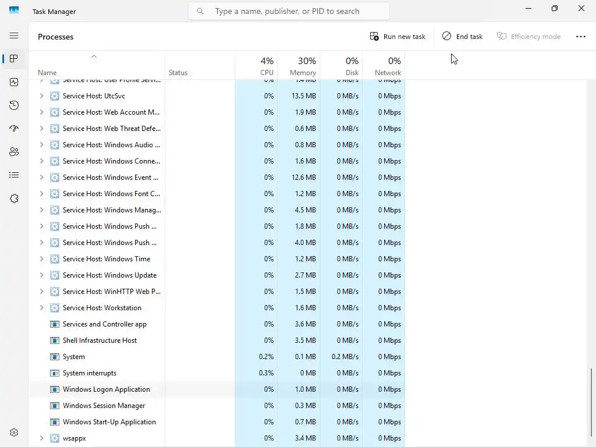This screenshot has height=447, width=596.
Task: Open the Services sidebar icon
Action: click(x=14, y=198)
